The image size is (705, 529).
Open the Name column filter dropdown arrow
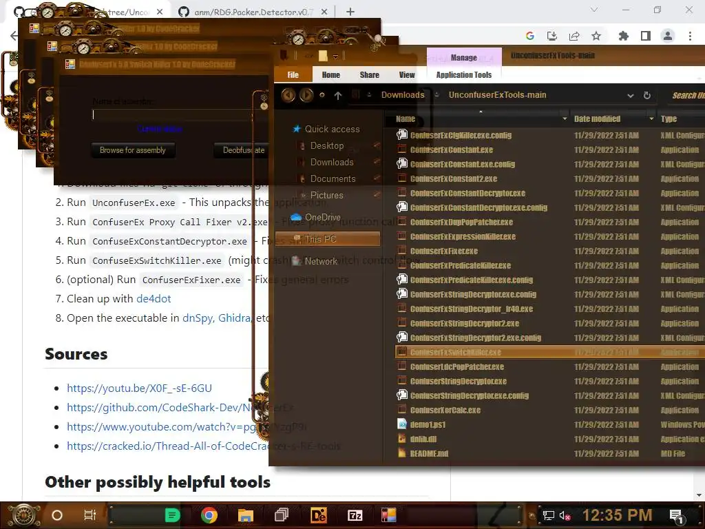565,118
